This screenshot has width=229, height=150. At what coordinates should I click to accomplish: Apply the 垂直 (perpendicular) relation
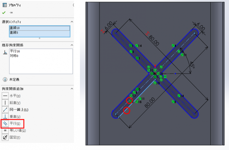[15, 116]
